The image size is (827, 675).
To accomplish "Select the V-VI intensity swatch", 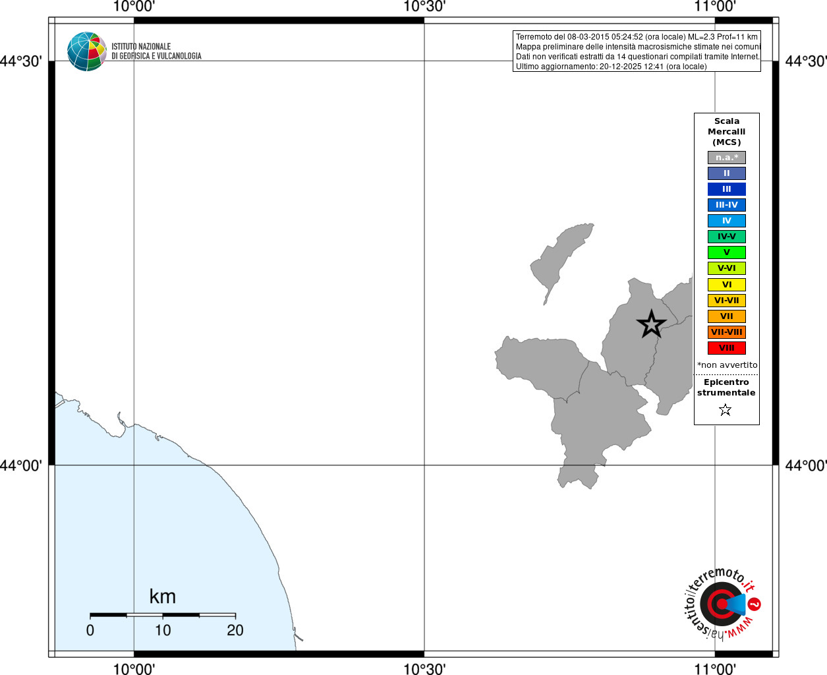I will tap(727, 268).
